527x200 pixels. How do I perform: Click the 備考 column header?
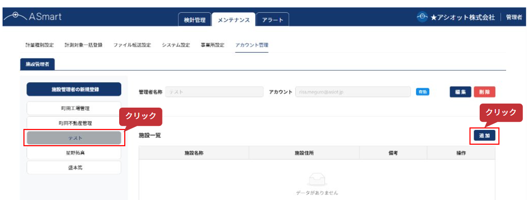pos(393,153)
